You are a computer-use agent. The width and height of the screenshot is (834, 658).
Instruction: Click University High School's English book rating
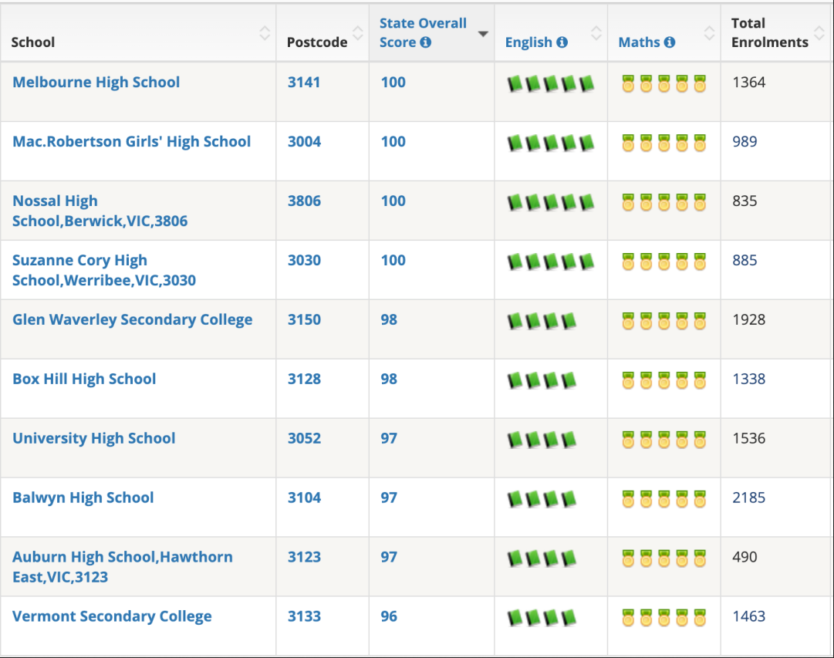pyautogui.click(x=542, y=440)
